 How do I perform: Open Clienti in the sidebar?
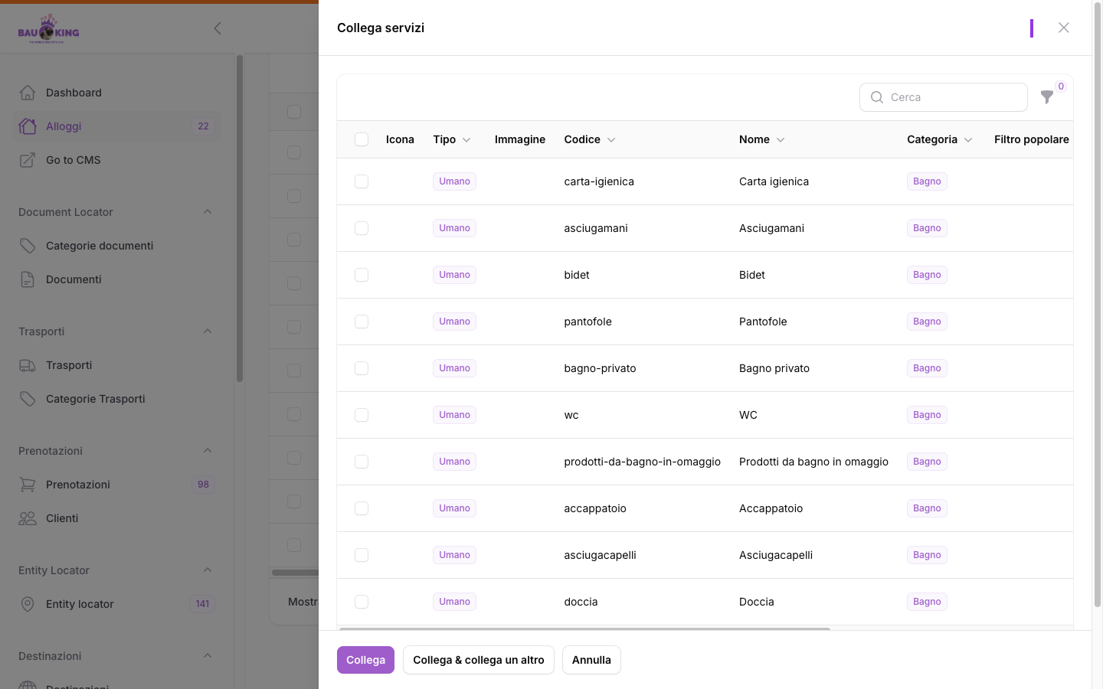116,518
